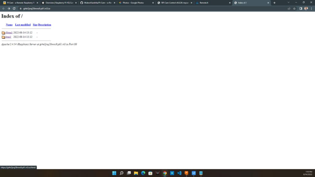Launch Microsoft Edge from the taskbar
The height and width of the screenshot is (177, 315).
pyautogui.click(x=143, y=173)
